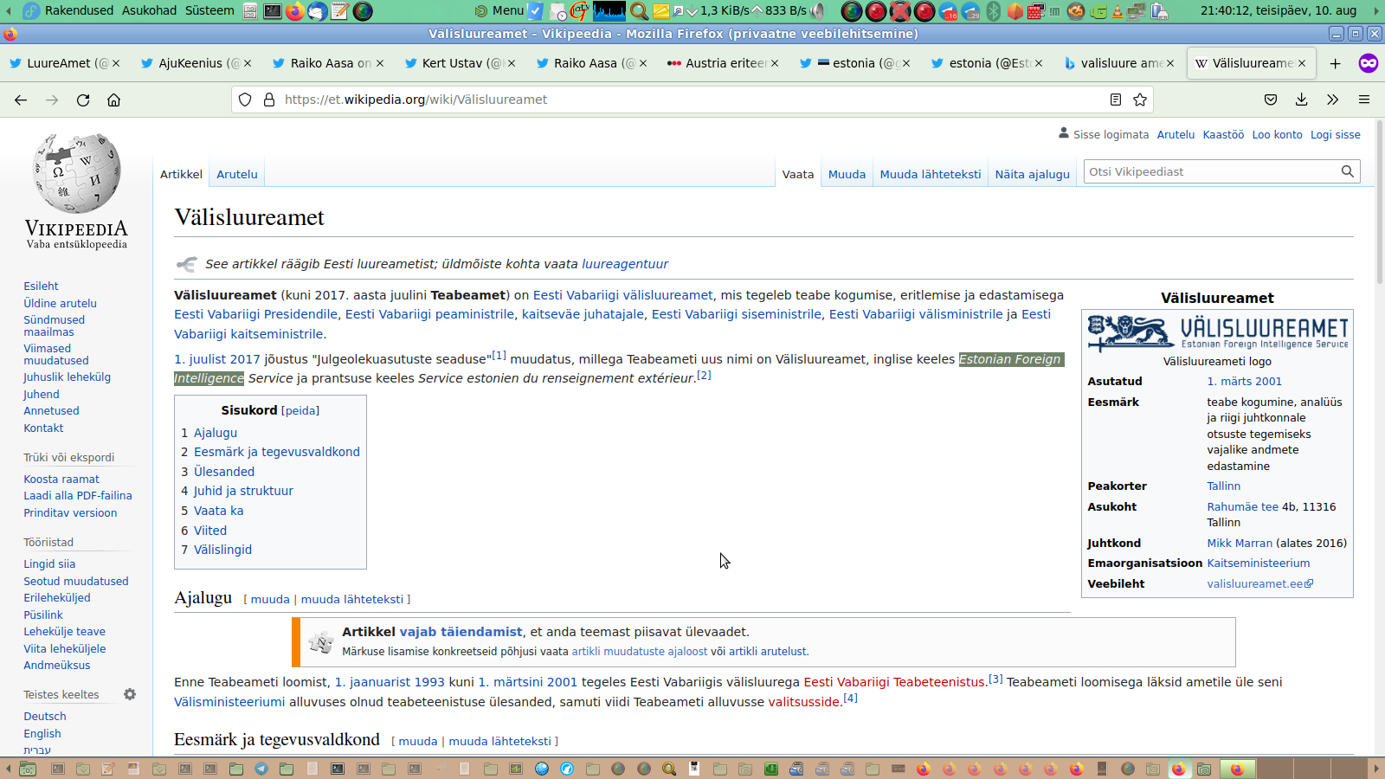Viewport: 1385px width, 779px height.
Task: Open the Menu launcher in top panel
Action: pos(499,10)
